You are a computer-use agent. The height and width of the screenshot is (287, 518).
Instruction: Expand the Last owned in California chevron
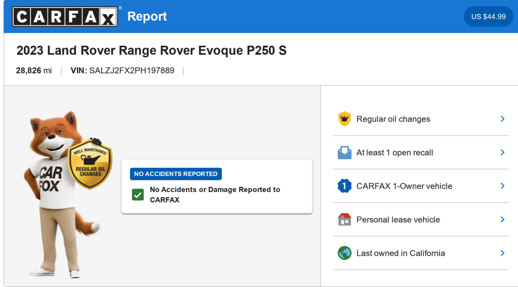pyautogui.click(x=502, y=253)
